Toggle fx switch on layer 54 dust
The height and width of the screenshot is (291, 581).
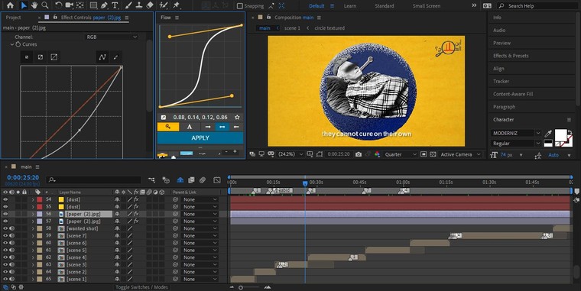136,199
